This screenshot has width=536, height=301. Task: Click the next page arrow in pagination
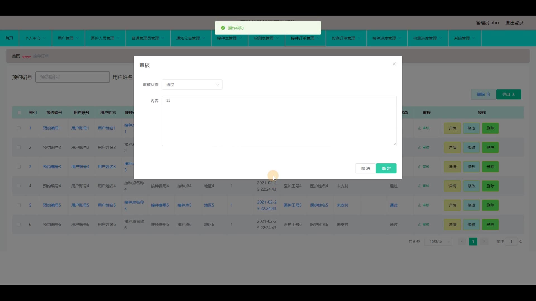[484, 242]
